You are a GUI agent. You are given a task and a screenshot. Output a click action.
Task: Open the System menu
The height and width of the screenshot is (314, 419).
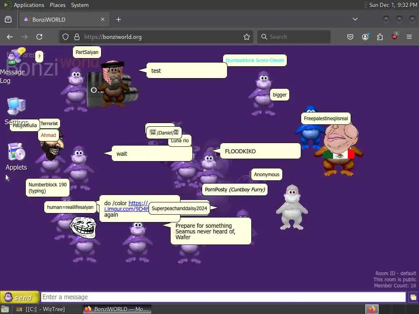(x=80, y=5)
